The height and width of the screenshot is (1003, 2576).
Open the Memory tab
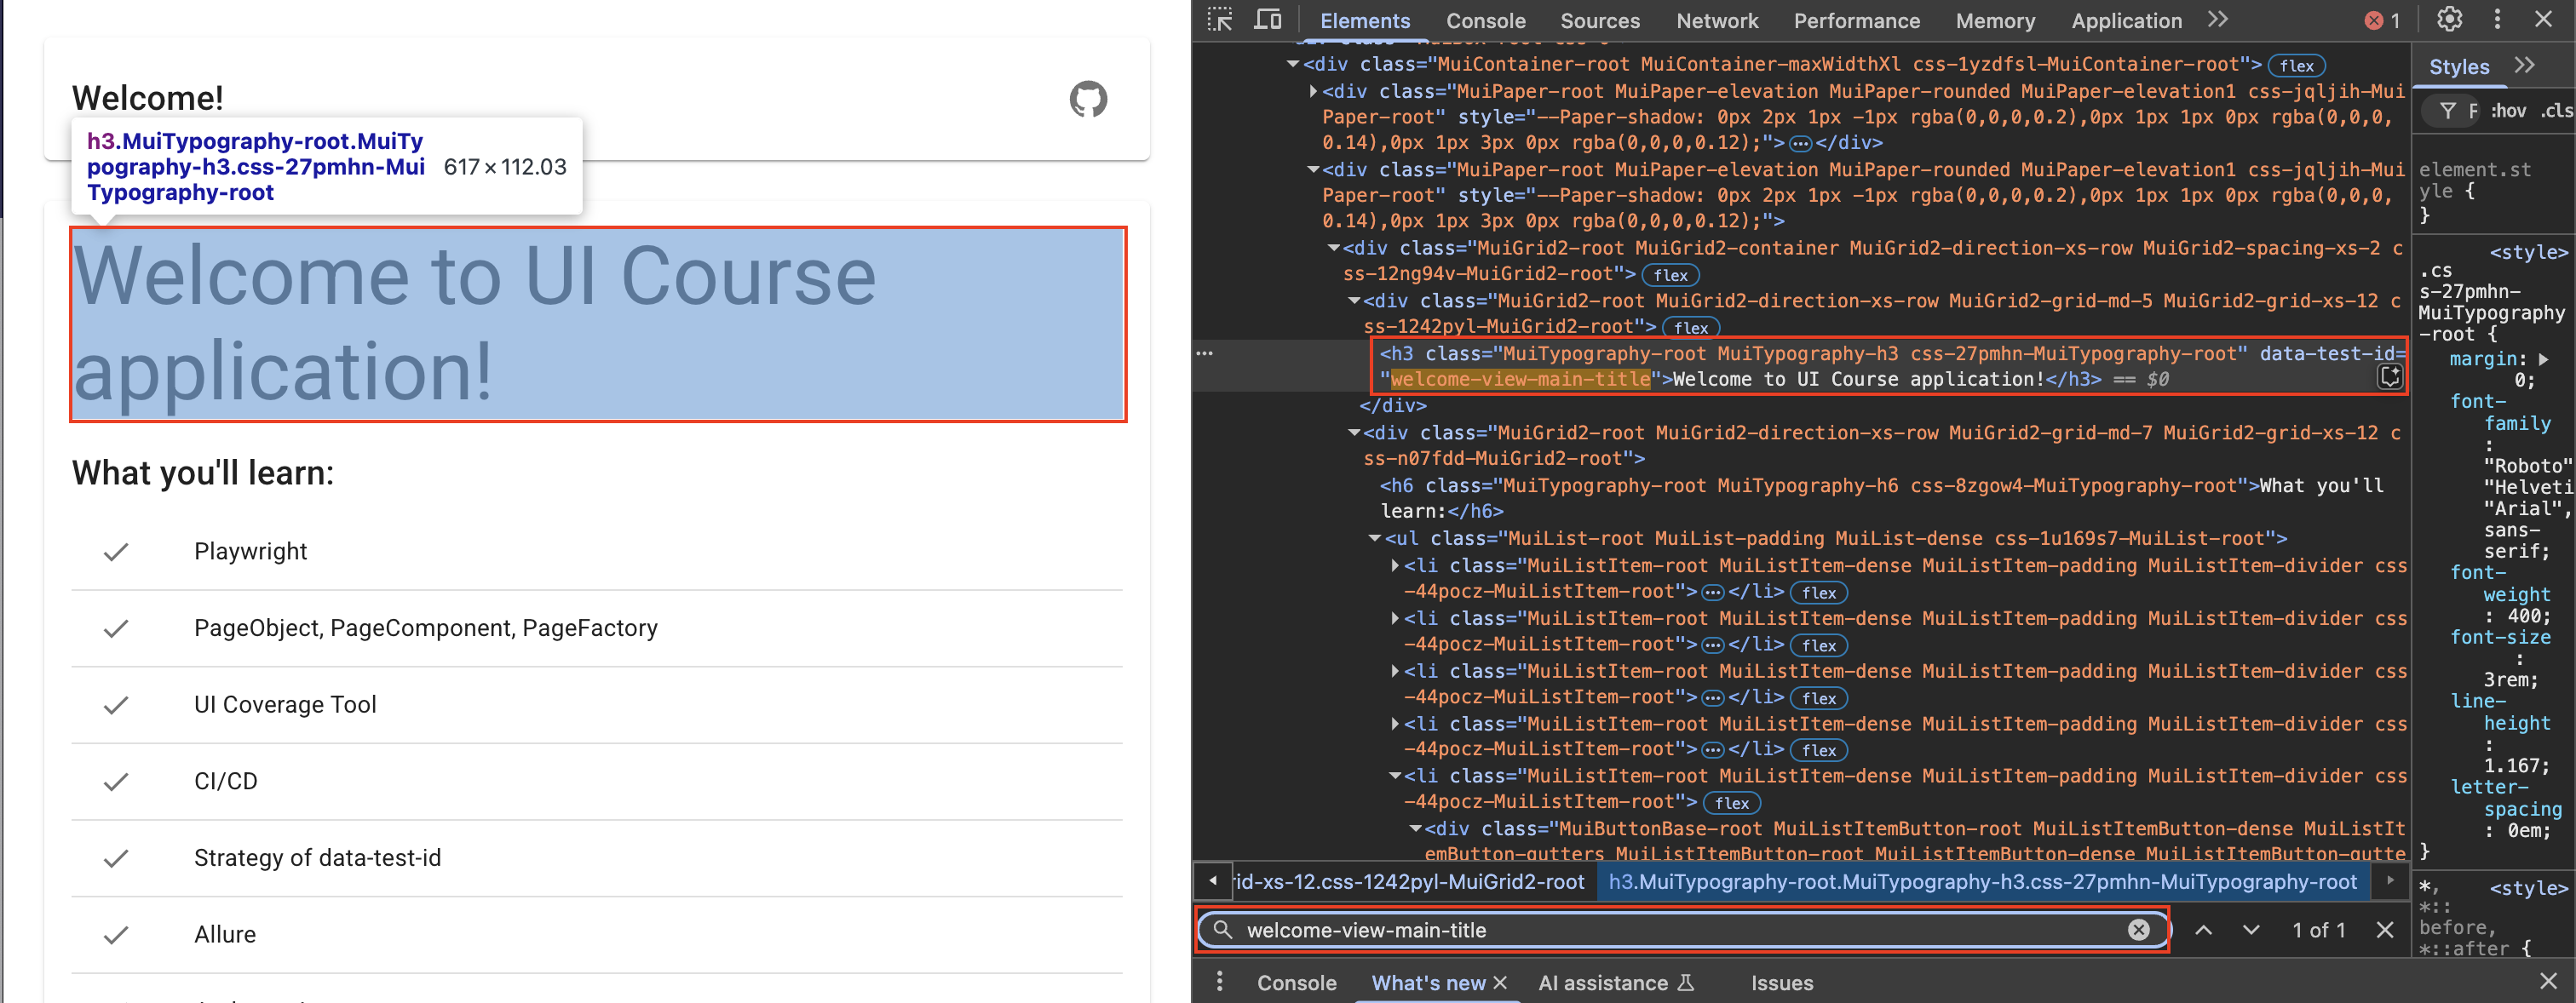[x=1995, y=21]
